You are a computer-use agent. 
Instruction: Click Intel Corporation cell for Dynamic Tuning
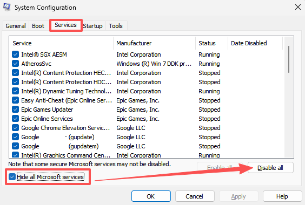pyautogui.click(x=138, y=91)
